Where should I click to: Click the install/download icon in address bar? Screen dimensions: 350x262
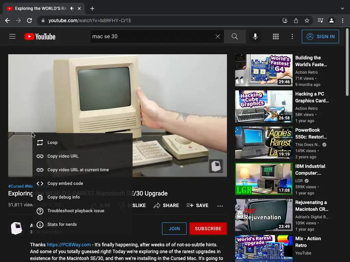coord(285,20)
